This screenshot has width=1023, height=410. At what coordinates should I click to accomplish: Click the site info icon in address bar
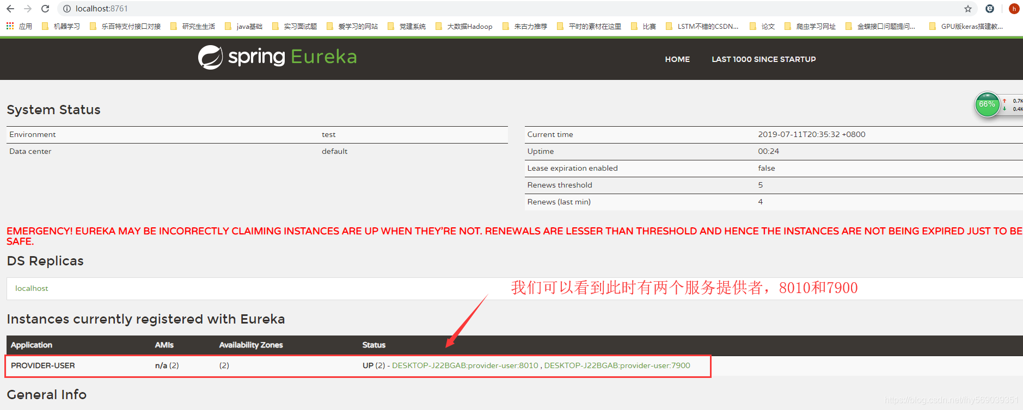coord(67,9)
